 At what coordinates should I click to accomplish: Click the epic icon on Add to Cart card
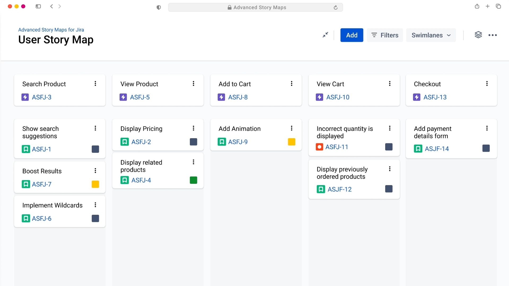click(221, 97)
